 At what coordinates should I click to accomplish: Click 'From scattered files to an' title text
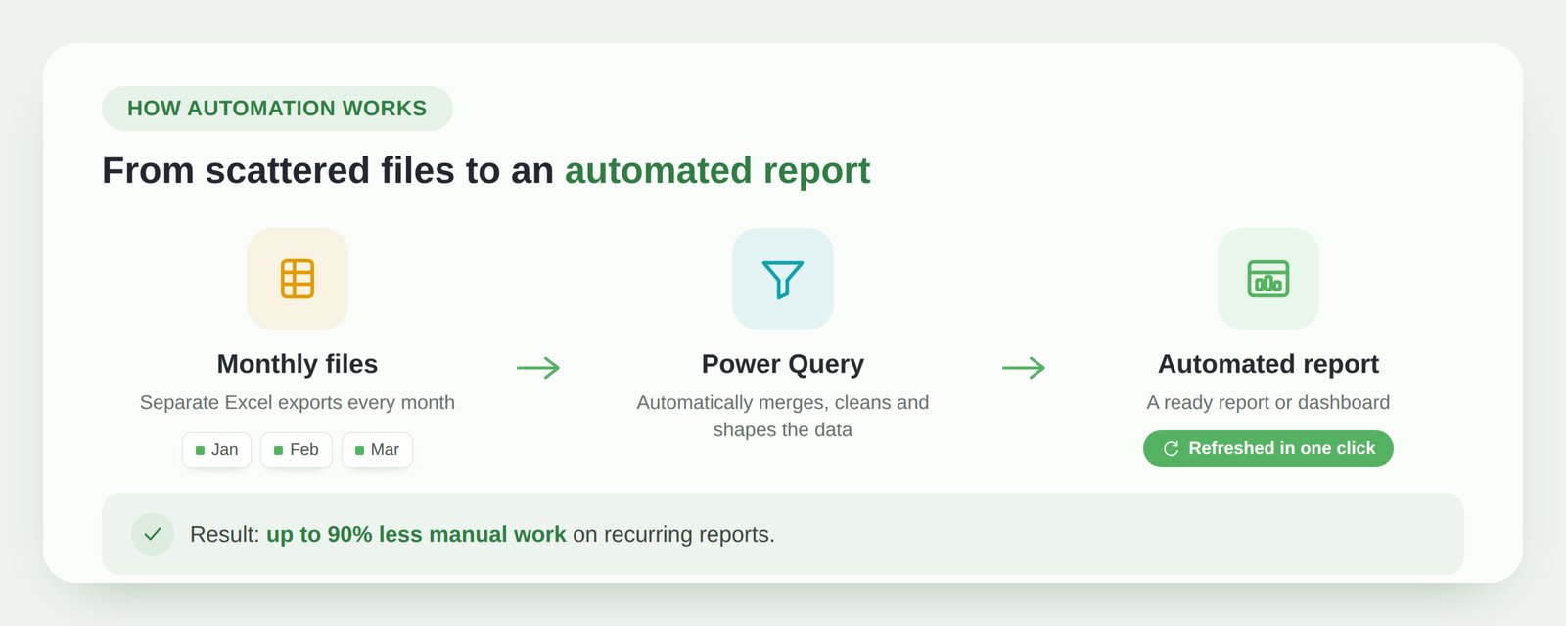point(328,171)
